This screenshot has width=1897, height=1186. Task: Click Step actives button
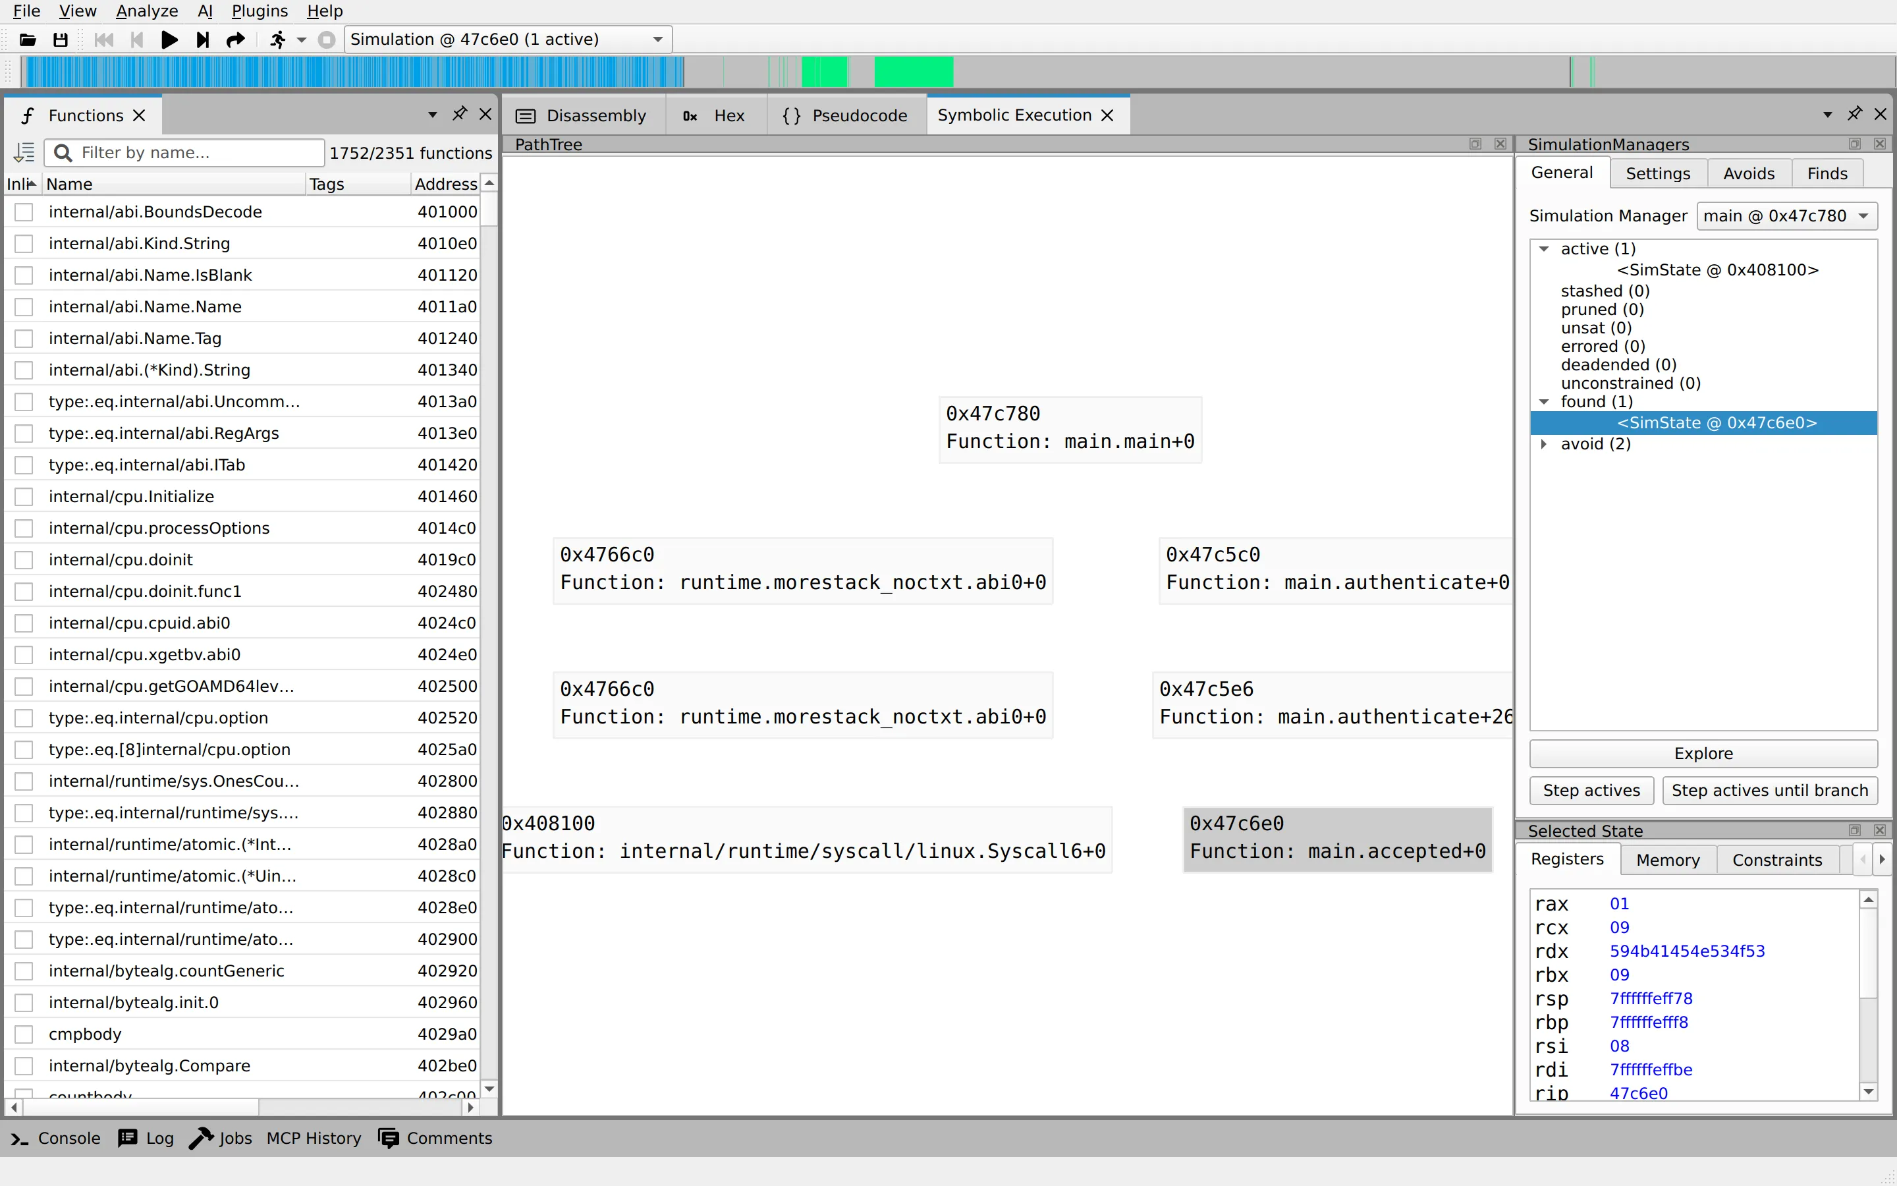[x=1591, y=790]
